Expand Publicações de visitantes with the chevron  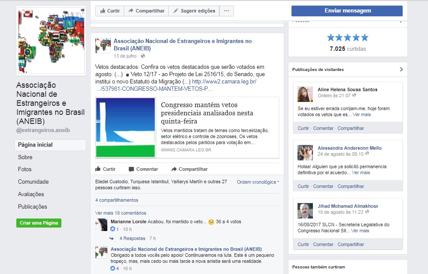pyautogui.click(x=401, y=69)
